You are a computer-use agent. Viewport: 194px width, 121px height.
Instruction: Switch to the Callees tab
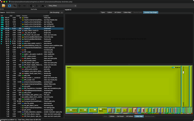coord(112,116)
